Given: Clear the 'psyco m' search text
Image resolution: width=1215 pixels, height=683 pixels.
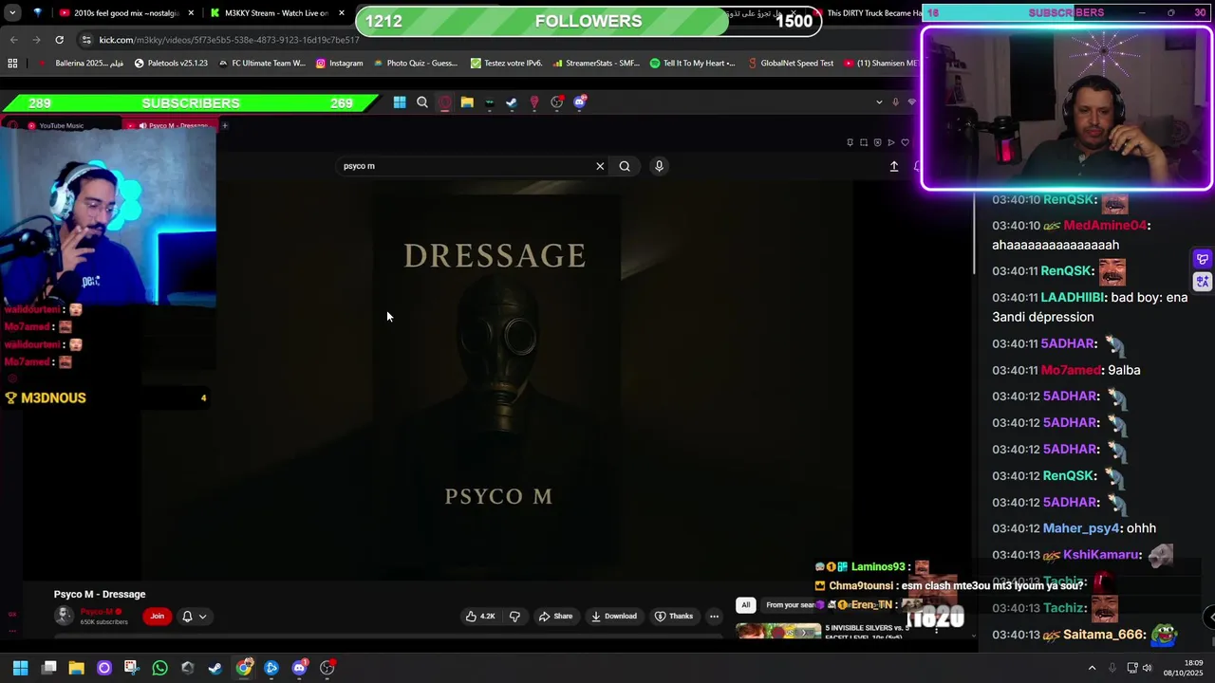Looking at the screenshot, I should tap(600, 166).
